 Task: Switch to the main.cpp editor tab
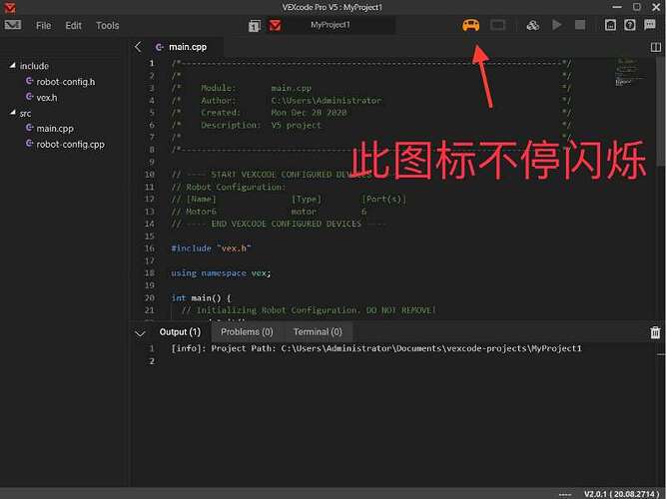tap(182, 47)
